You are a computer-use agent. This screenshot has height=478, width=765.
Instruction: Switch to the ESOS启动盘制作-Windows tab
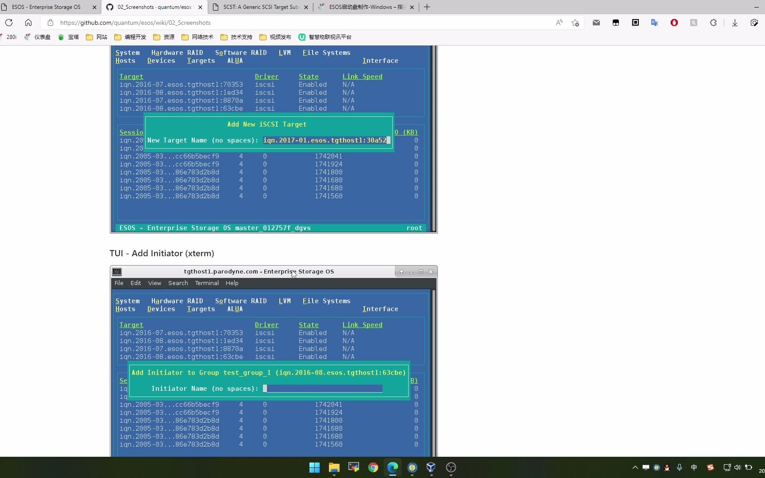pos(367,7)
